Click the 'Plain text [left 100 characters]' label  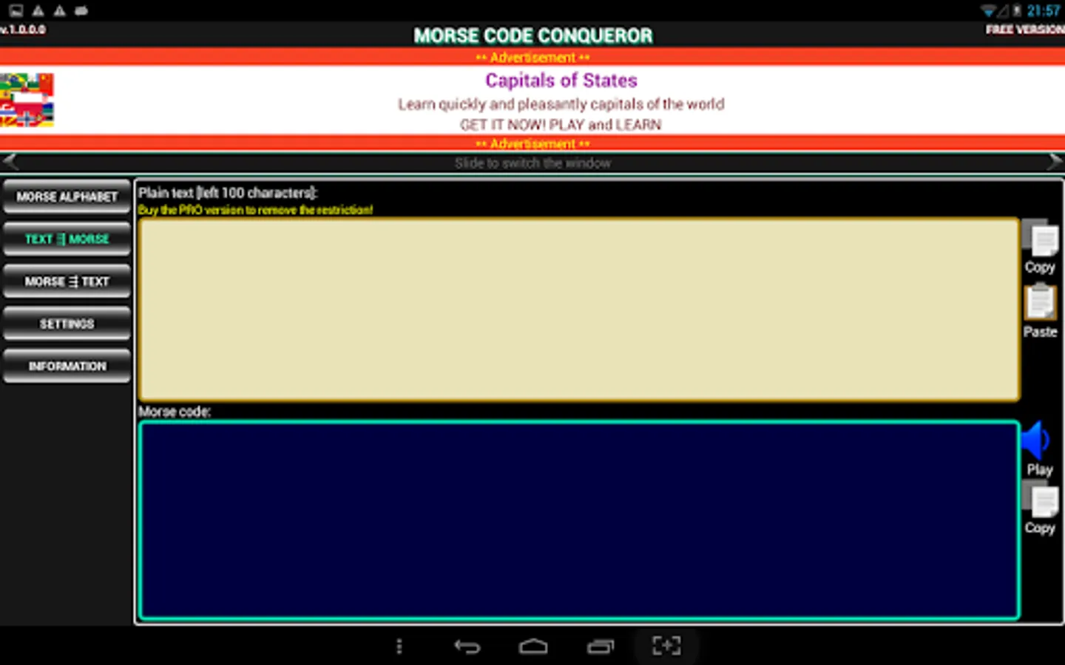coord(228,193)
